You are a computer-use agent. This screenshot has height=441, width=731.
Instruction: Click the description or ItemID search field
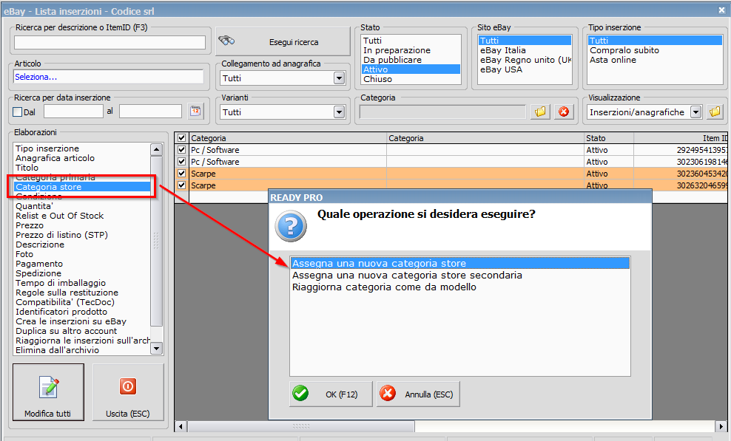(110, 42)
